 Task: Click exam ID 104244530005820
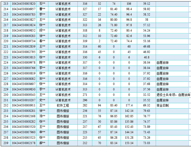point(25,4)
